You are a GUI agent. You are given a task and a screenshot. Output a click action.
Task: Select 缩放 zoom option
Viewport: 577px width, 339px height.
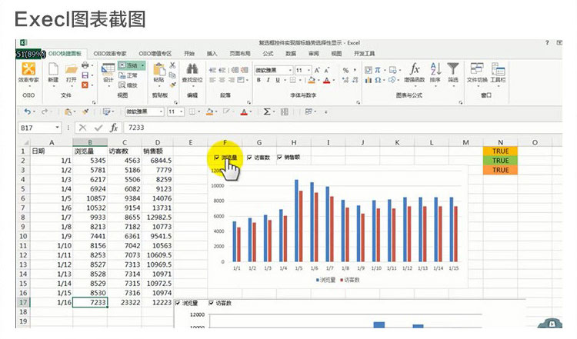tap(128, 85)
